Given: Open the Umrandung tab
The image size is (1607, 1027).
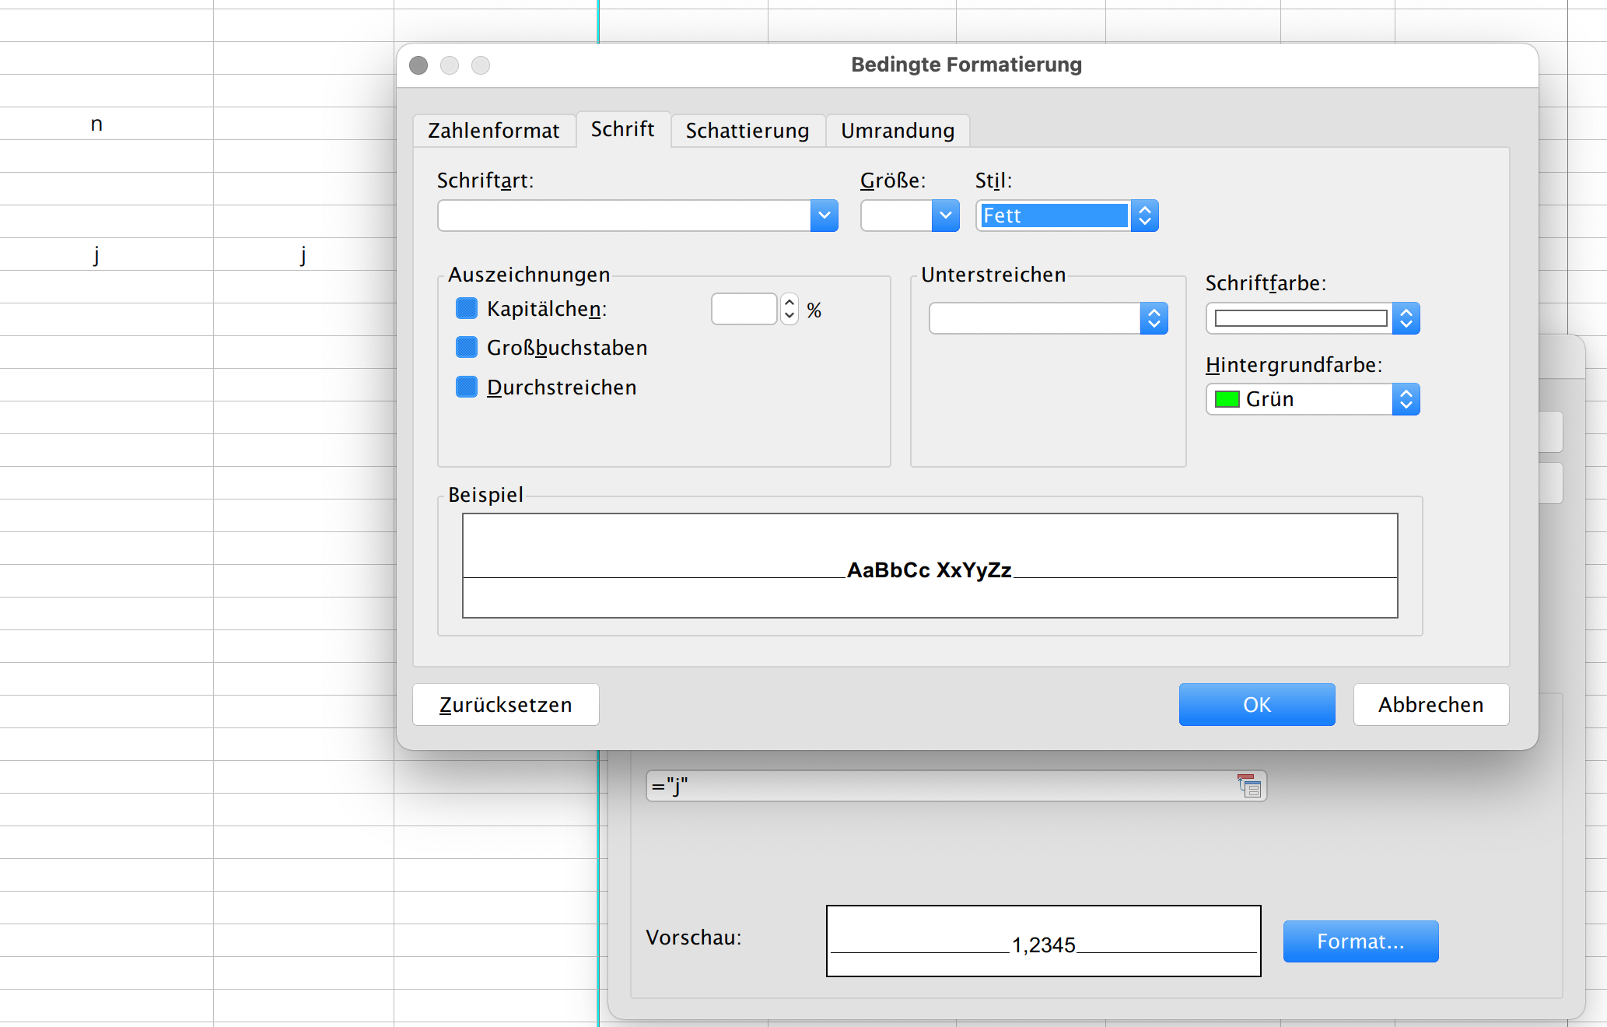Looking at the screenshot, I should (898, 131).
